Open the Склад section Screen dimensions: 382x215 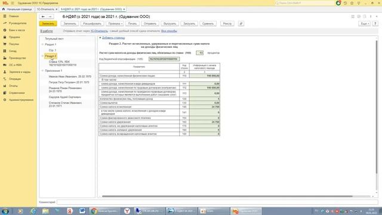coord(13,51)
